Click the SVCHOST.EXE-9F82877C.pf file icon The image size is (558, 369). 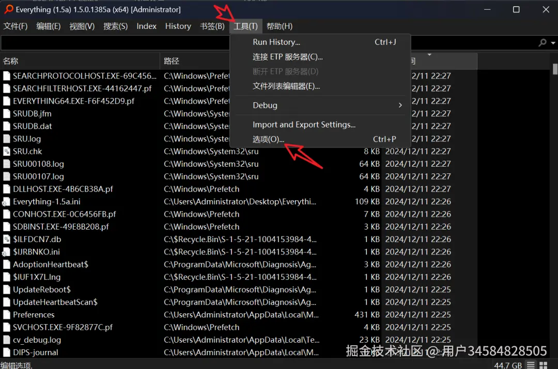point(6,327)
